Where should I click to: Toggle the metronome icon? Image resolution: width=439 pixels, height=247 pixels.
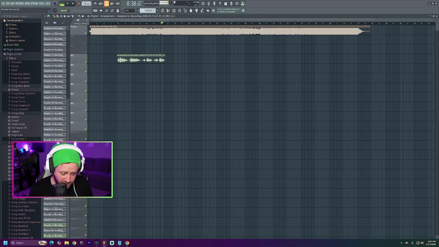[x=95, y=3]
